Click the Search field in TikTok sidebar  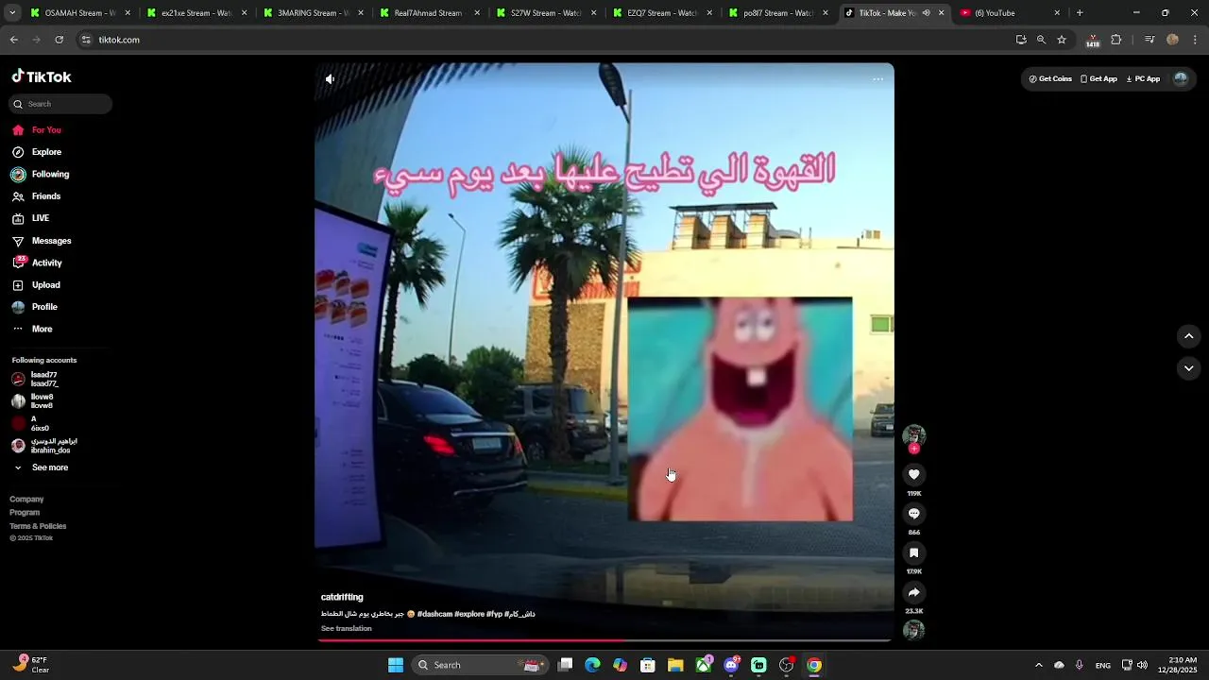tap(60, 104)
